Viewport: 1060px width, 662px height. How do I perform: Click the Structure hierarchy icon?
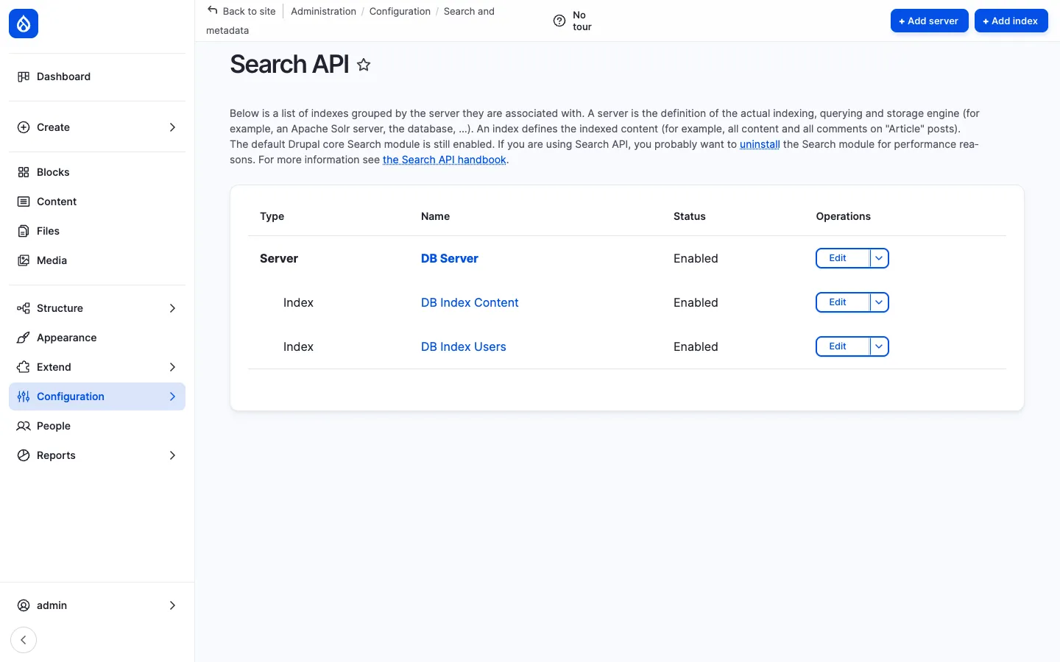pyautogui.click(x=24, y=308)
